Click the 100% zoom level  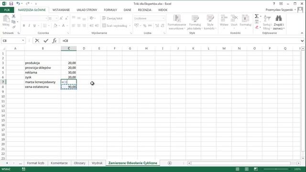tap(297, 169)
